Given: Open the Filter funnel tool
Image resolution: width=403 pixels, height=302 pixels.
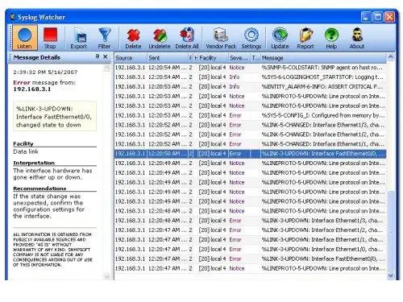Looking at the screenshot, I should click(x=104, y=38).
